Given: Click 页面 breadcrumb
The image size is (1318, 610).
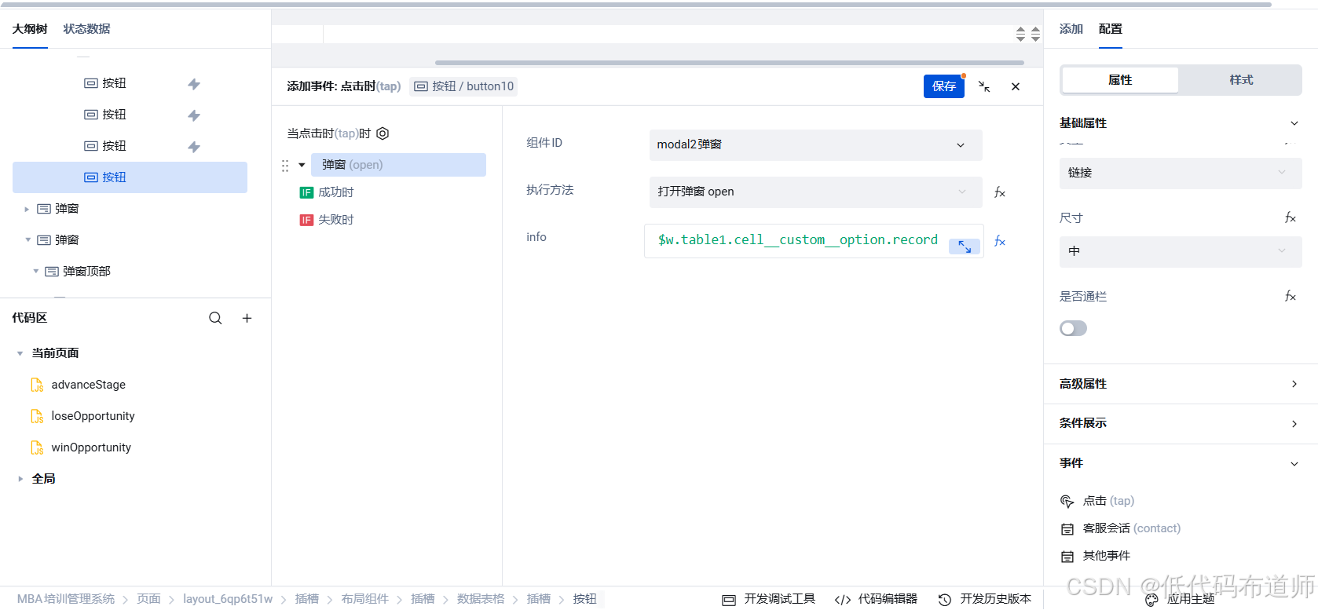Looking at the screenshot, I should coord(148,599).
